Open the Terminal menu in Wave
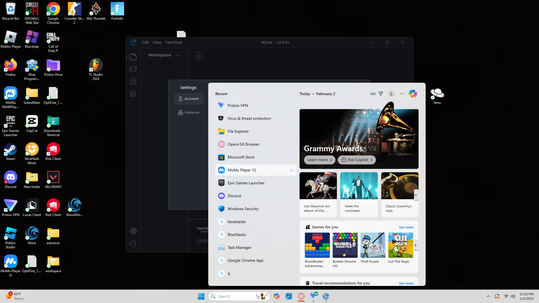The image size is (539, 303). coord(173,42)
